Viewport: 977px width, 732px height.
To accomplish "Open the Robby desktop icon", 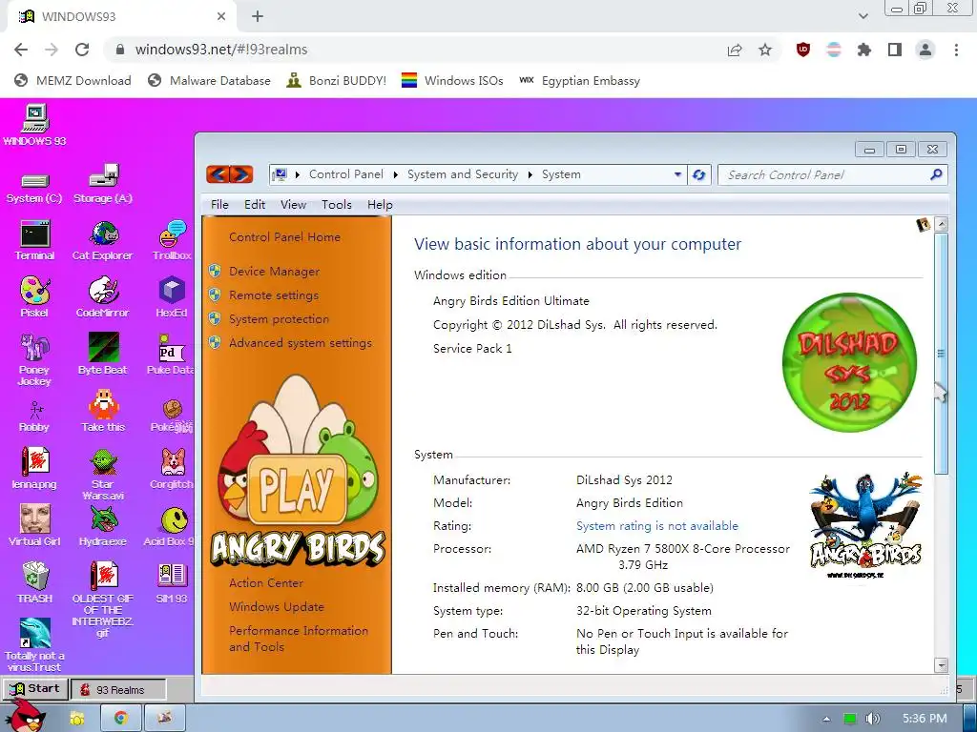I will [x=34, y=417].
